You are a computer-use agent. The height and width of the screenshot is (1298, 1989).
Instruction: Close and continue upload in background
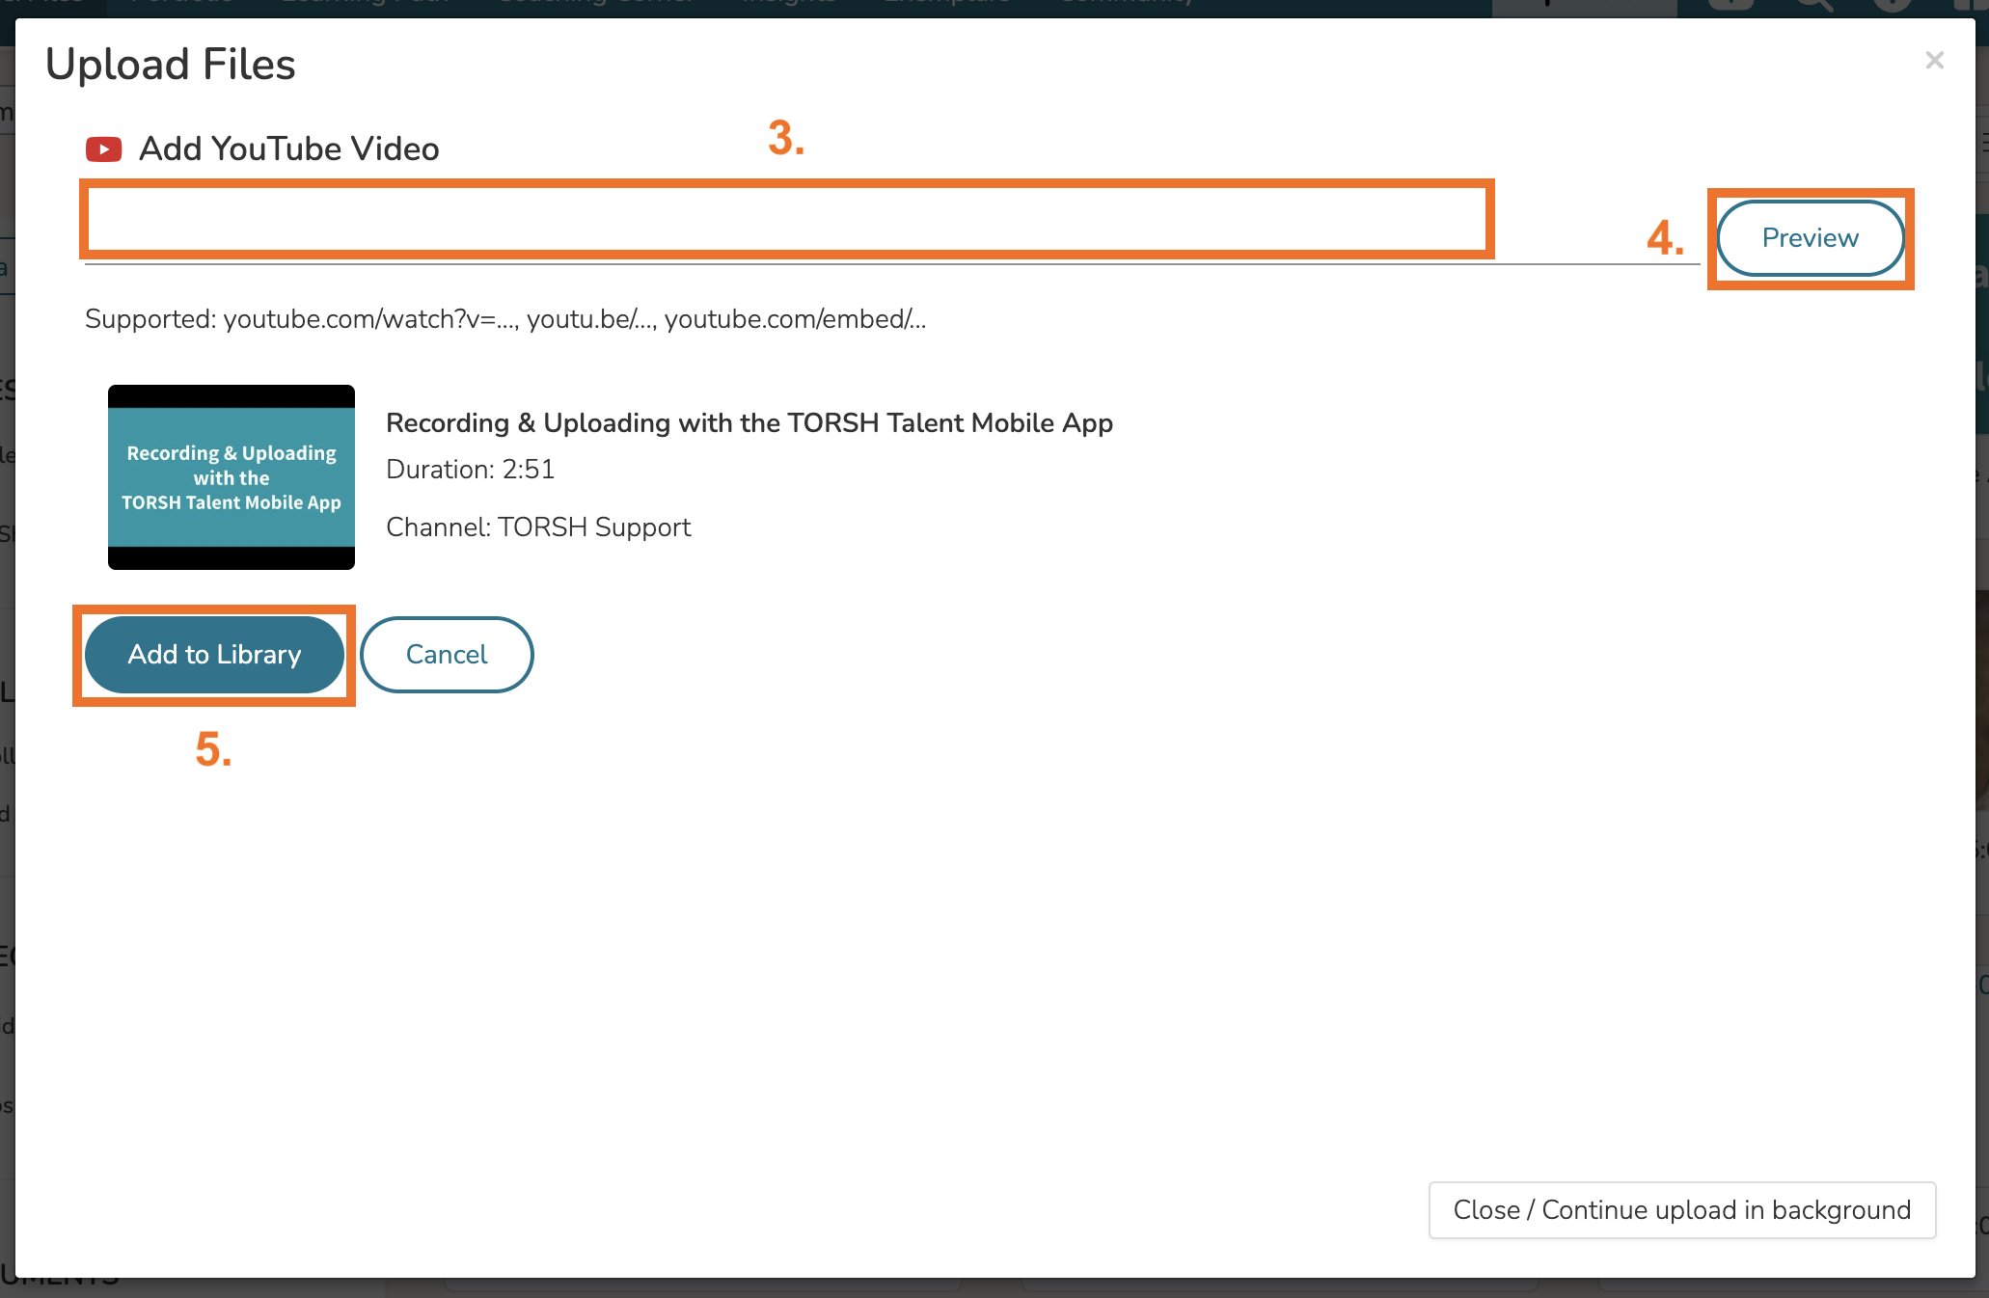(x=1681, y=1210)
